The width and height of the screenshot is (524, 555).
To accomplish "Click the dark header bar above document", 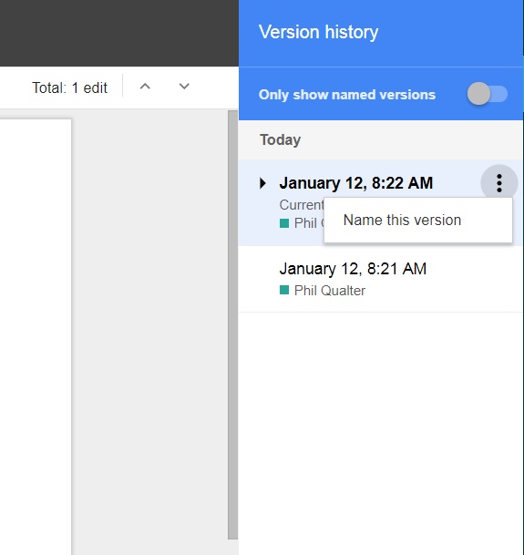I will click(119, 33).
